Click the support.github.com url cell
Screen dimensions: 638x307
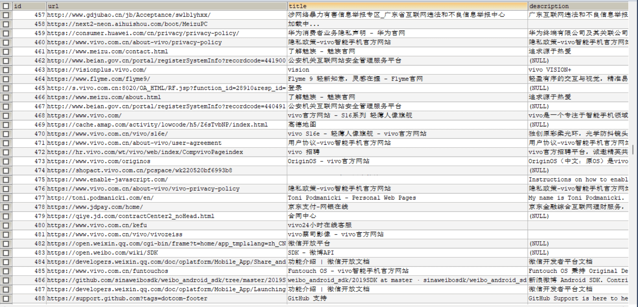point(127,298)
